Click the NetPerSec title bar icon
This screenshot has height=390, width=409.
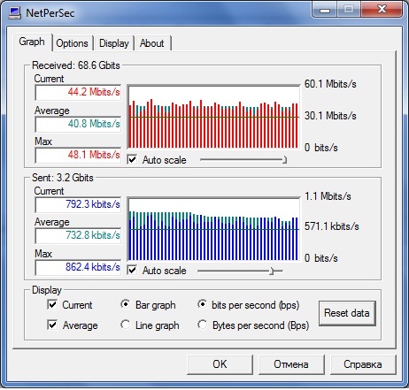(14, 13)
